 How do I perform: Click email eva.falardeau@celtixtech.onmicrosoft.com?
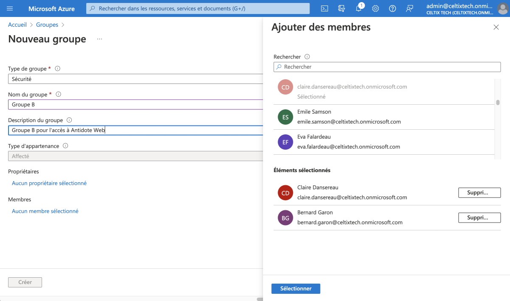point(349,147)
